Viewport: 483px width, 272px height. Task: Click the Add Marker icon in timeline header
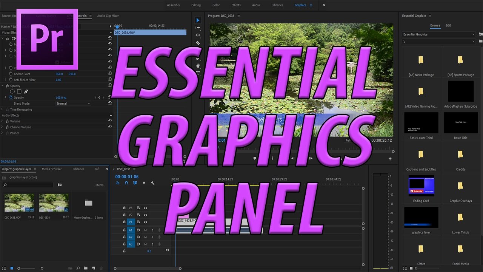pos(144,183)
